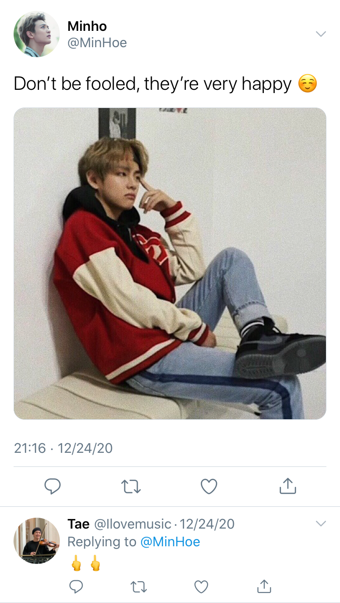Image resolution: width=340 pixels, height=603 pixels.
Task: Share Minho's tweet via share icon
Action: pyautogui.click(x=287, y=485)
